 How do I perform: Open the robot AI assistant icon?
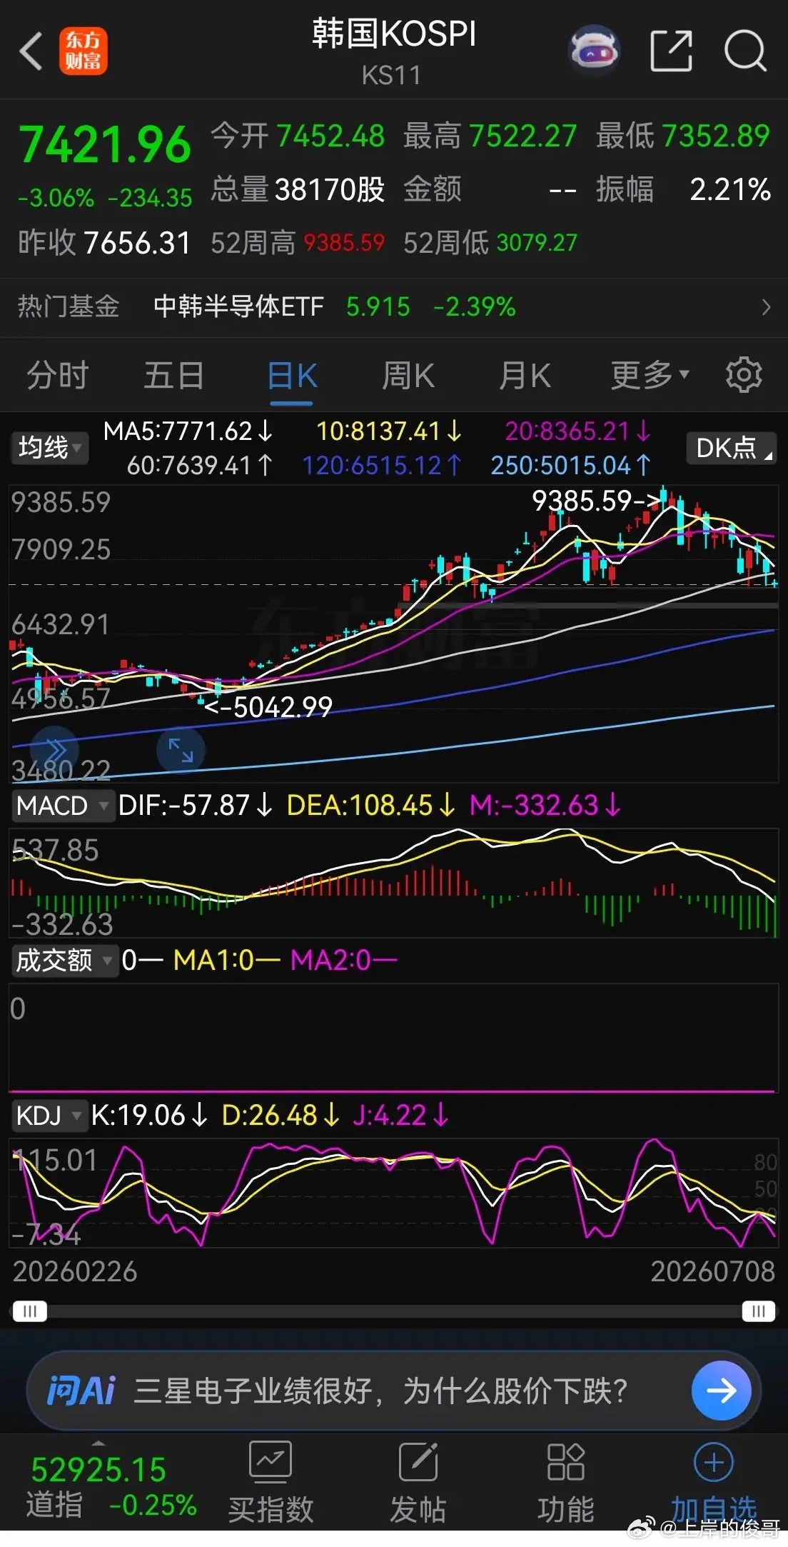pyautogui.click(x=594, y=51)
